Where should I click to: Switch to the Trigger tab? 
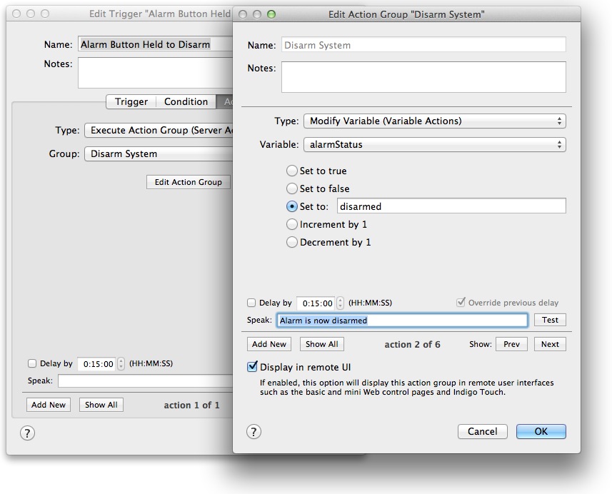[131, 102]
